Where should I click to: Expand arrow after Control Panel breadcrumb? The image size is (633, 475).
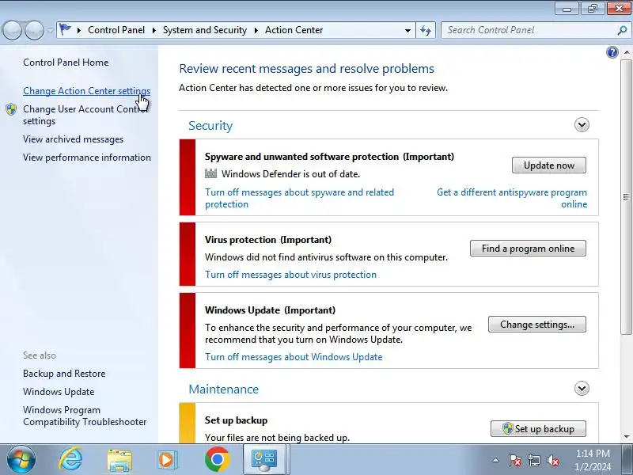click(x=154, y=30)
